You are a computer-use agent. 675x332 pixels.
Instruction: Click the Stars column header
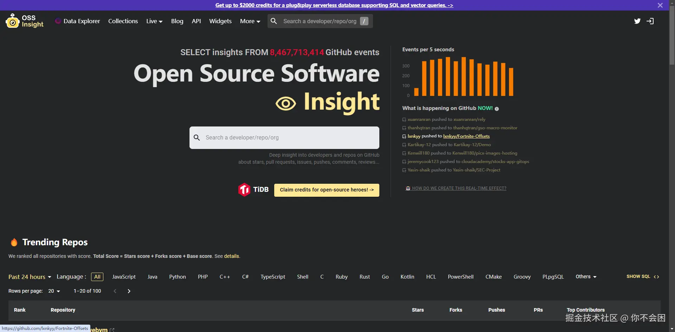tap(418, 310)
